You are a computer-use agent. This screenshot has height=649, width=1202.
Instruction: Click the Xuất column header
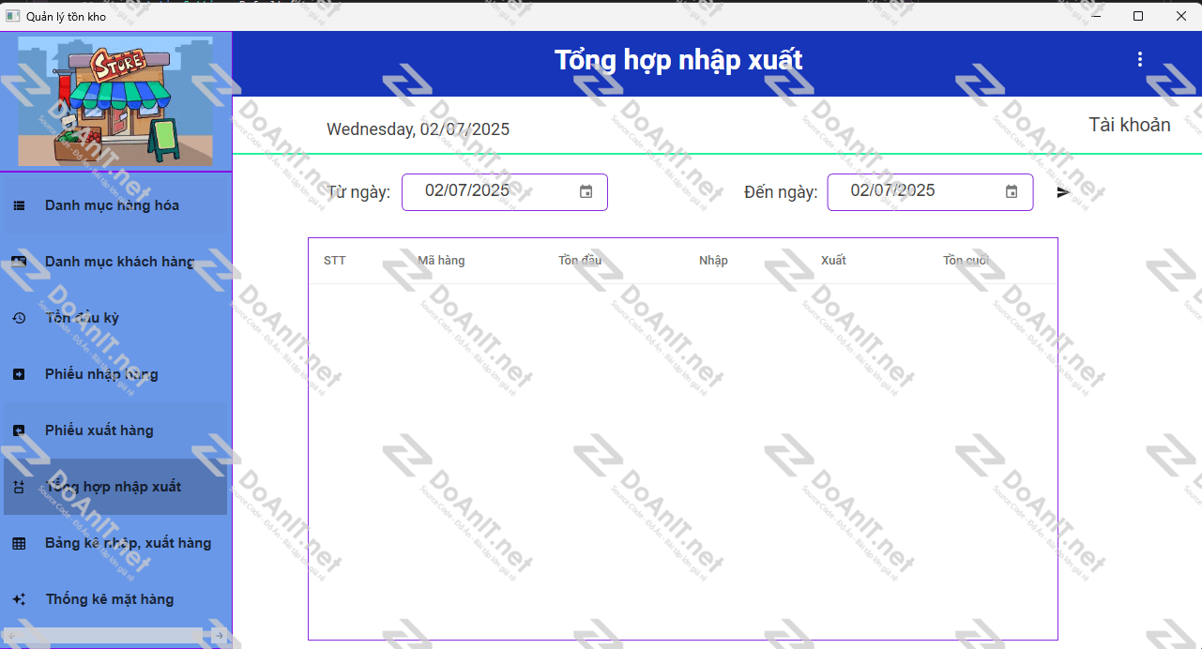pos(833,261)
